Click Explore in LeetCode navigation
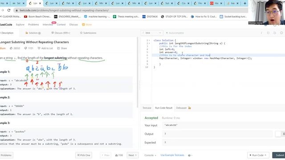285x160 pixels. [x=20, y=24]
